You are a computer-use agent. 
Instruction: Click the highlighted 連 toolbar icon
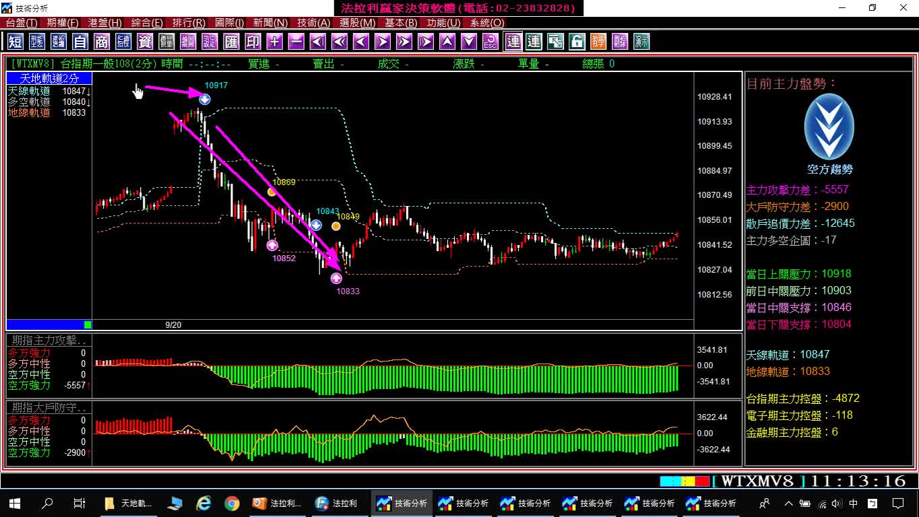coord(513,42)
